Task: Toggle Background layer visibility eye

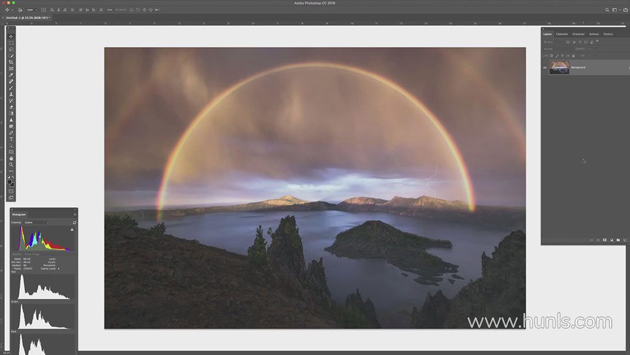Action: click(545, 67)
